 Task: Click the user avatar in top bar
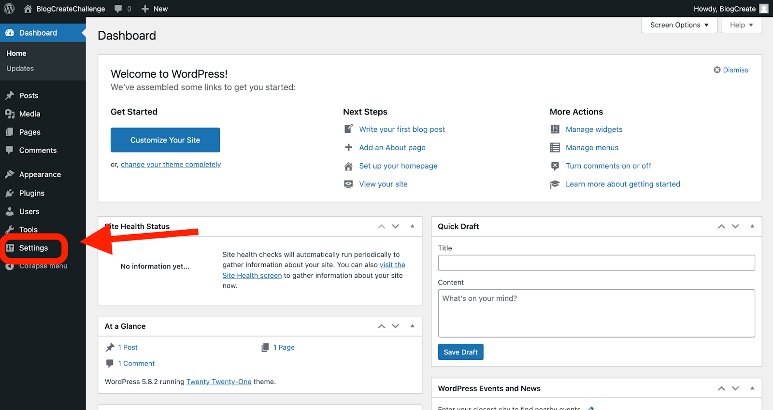[764, 9]
